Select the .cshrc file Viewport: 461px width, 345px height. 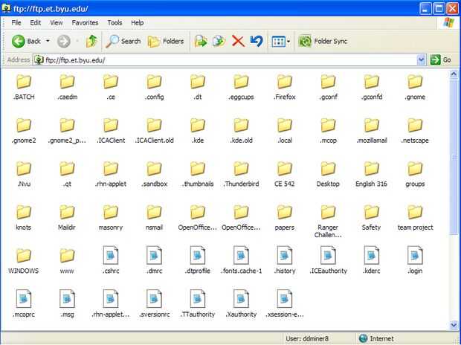coord(111,260)
